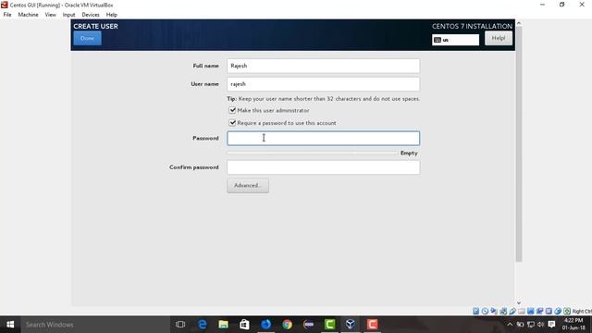Click the audio status icon in VirtualBox
The width and height of the screenshot is (592, 333).
(x=494, y=311)
